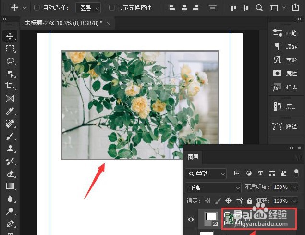Filter layers by smart object icon

pyautogui.click(x=283, y=173)
